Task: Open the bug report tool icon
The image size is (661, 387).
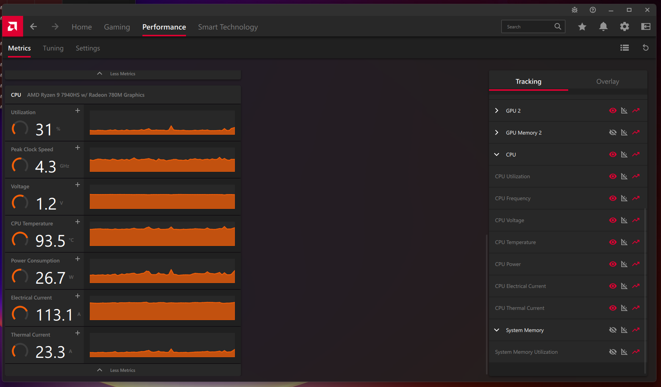Action: pos(575,10)
